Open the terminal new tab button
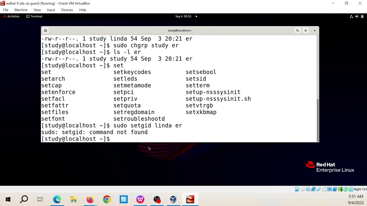367x206 pixels. (x=45, y=30)
